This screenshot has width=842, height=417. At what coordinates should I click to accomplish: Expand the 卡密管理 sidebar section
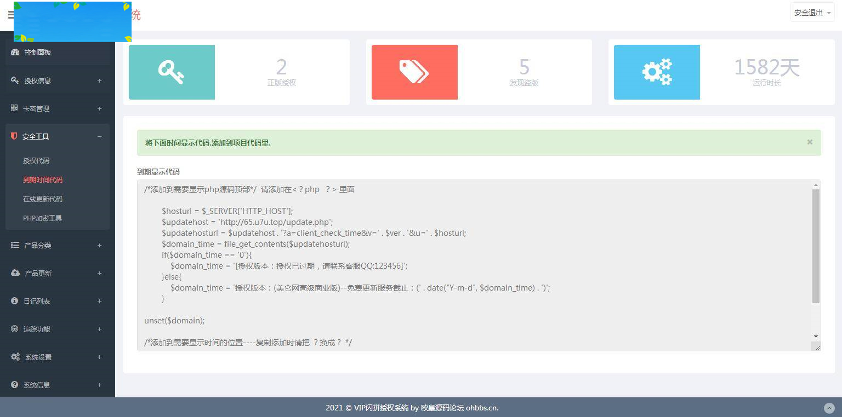point(99,108)
